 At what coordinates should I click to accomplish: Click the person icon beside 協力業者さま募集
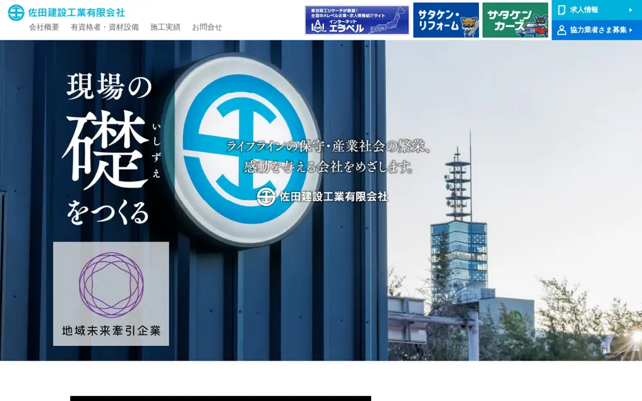click(x=562, y=30)
